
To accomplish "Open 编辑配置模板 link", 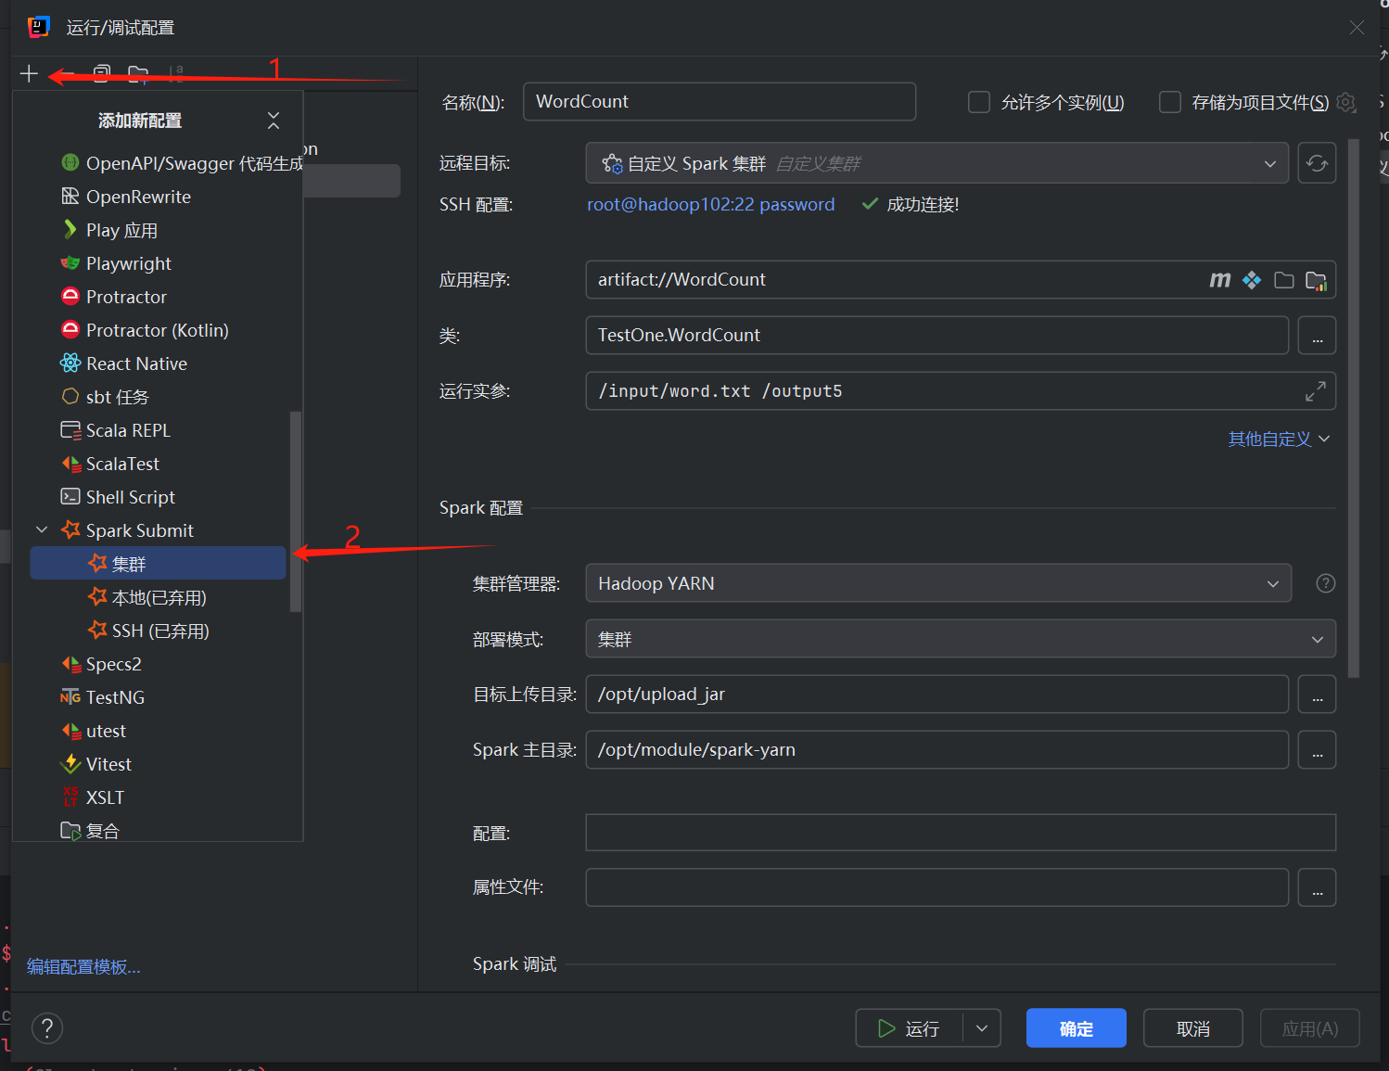I will [x=83, y=966].
